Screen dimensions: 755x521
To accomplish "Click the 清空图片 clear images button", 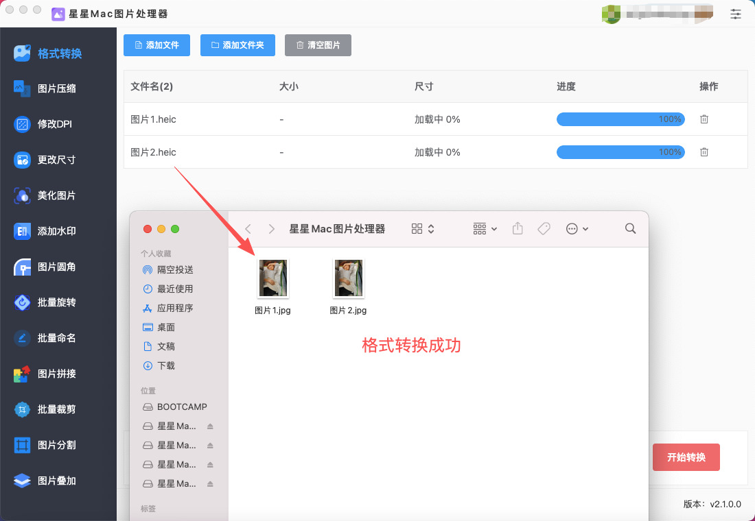I will (318, 45).
